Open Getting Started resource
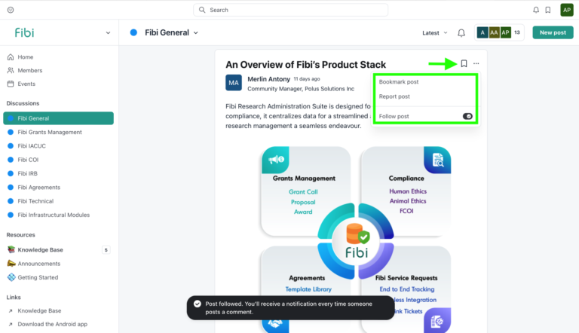 tap(38, 277)
